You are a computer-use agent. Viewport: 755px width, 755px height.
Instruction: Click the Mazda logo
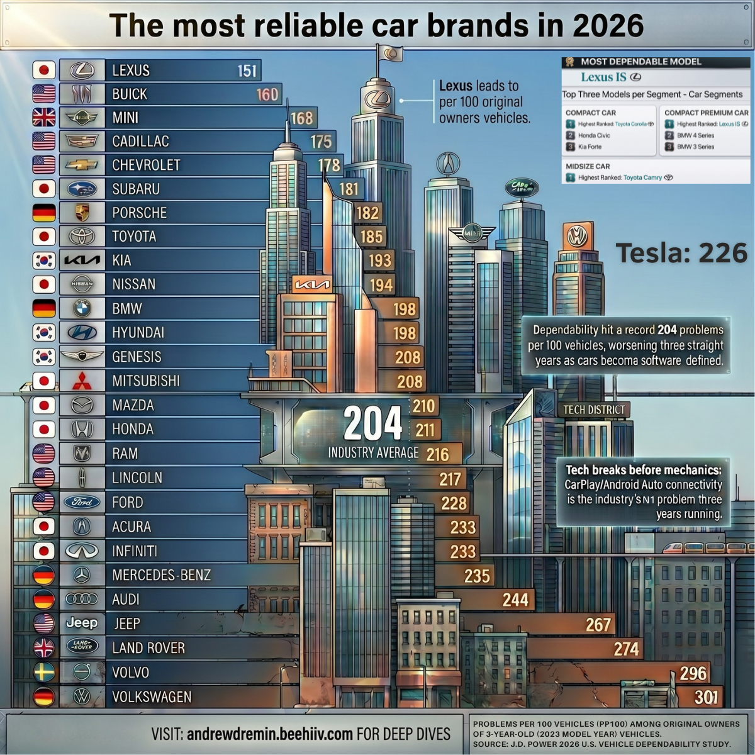pos(82,405)
